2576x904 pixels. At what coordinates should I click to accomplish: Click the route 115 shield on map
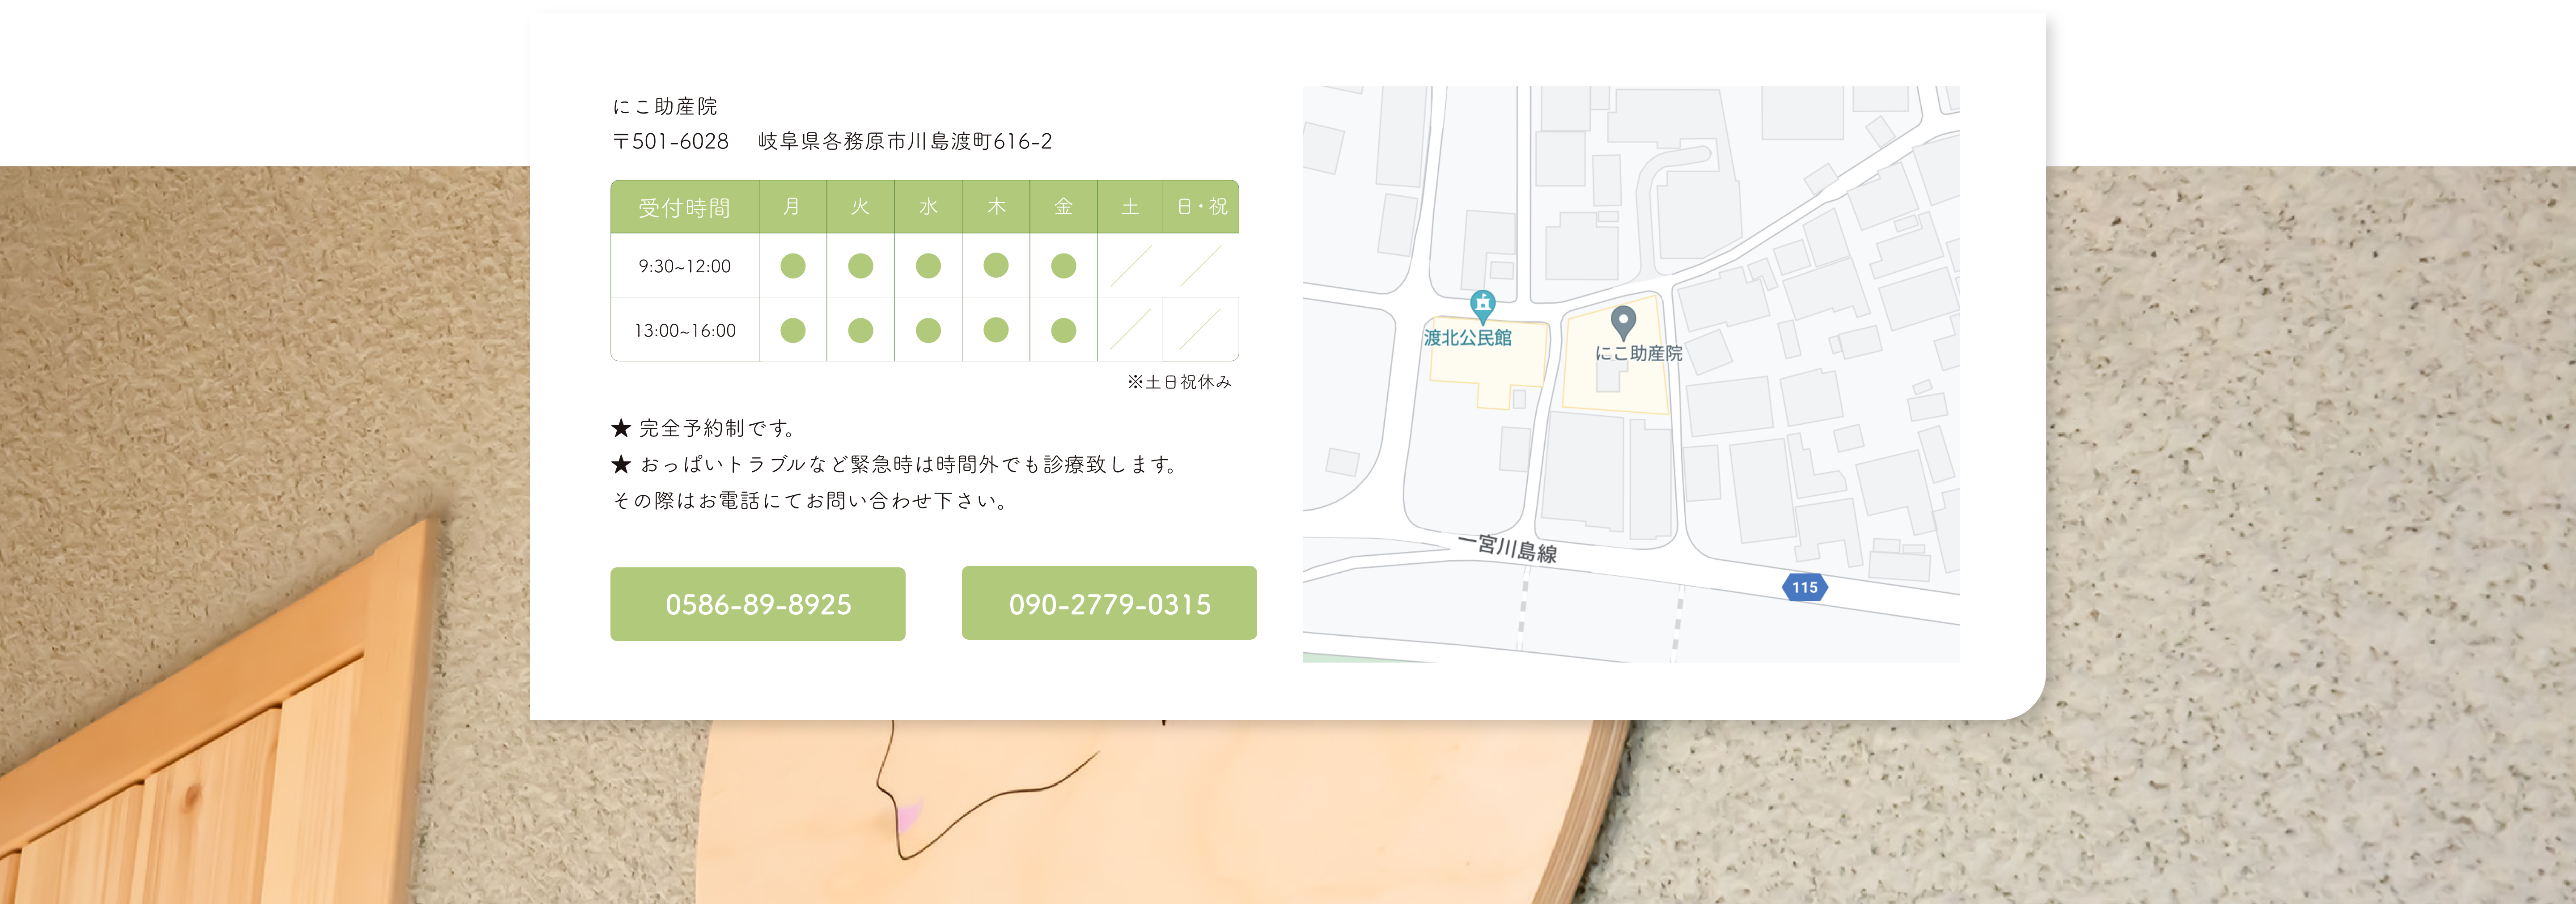point(1804,587)
